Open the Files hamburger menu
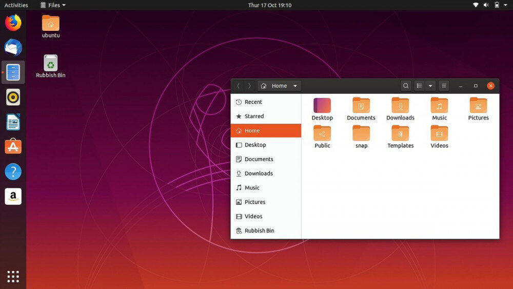 click(x=444, y=86)
